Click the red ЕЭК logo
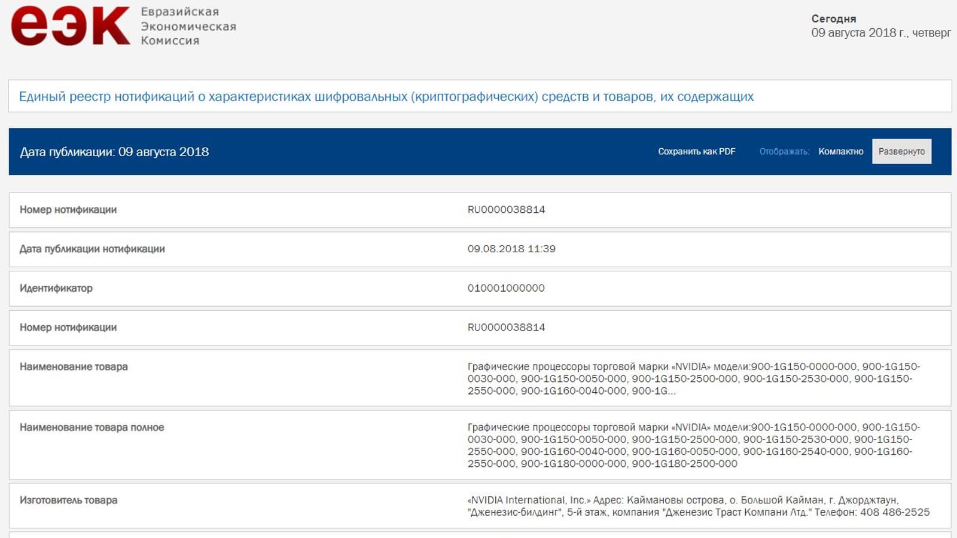The height and width of the screenshot is (538, 957). [x=70, y=26]
